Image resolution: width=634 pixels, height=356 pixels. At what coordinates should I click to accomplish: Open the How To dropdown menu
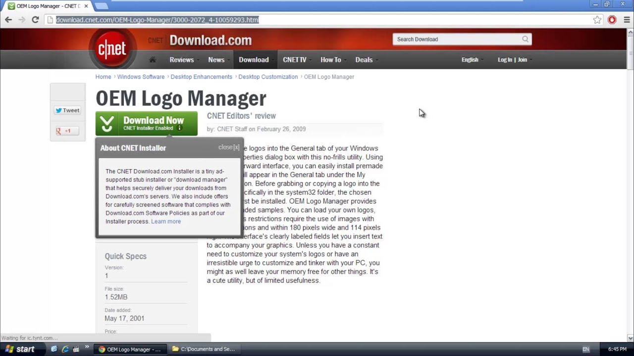coord(333,60)
